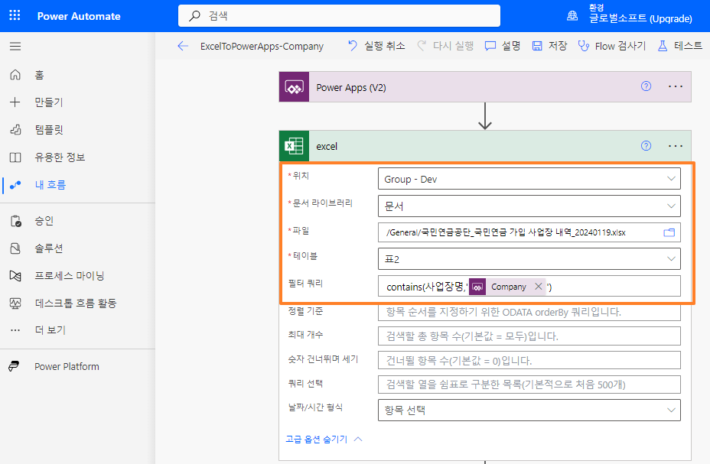Open the 테이블 dropdown showing 표2
This screenshot has width=710, height=464.
pyautogui.click(x=529, y=259)
